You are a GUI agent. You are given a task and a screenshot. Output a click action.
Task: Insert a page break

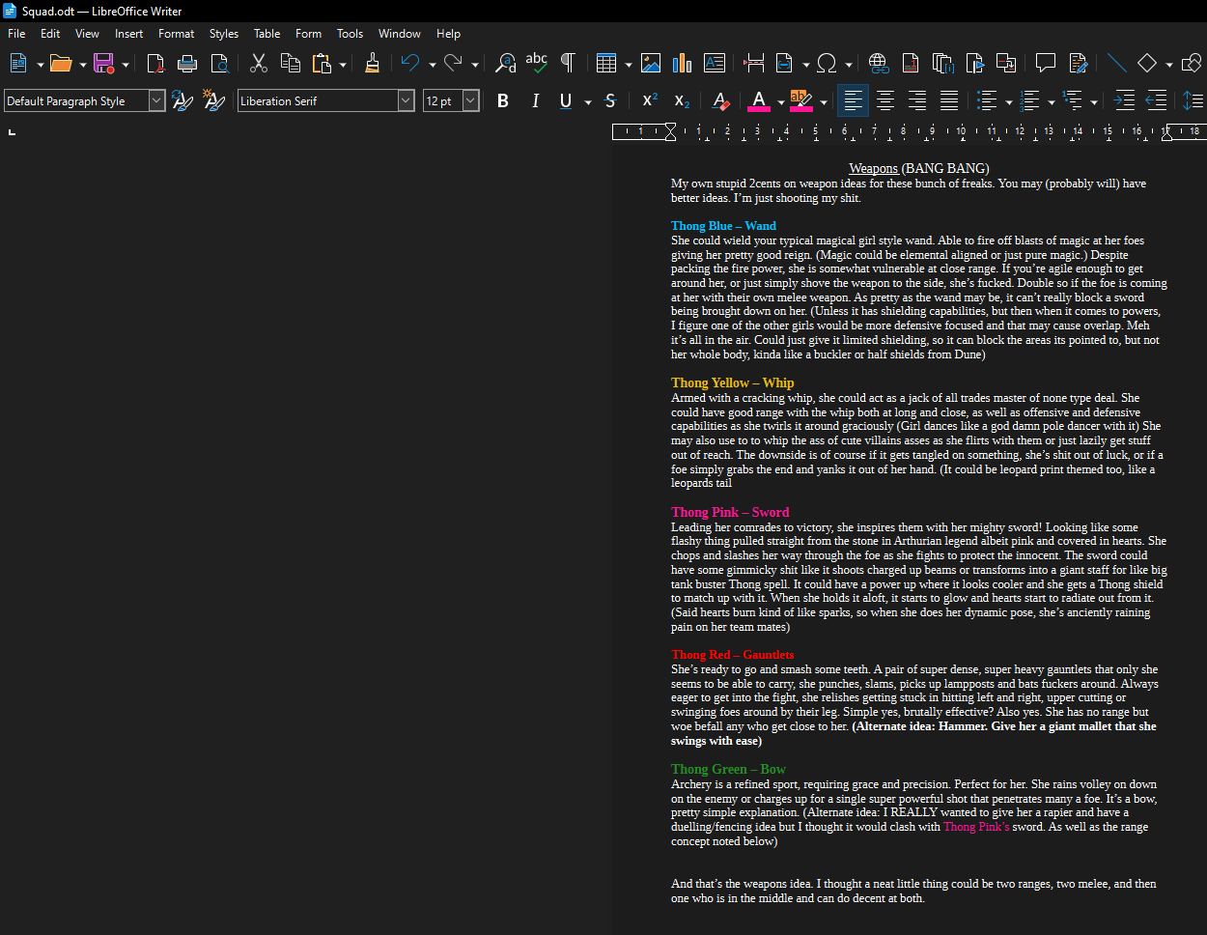pyautogui.click(x=754, y=63)
